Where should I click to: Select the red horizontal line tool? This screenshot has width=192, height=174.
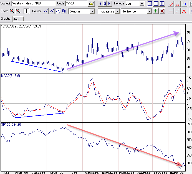[171, 11]
